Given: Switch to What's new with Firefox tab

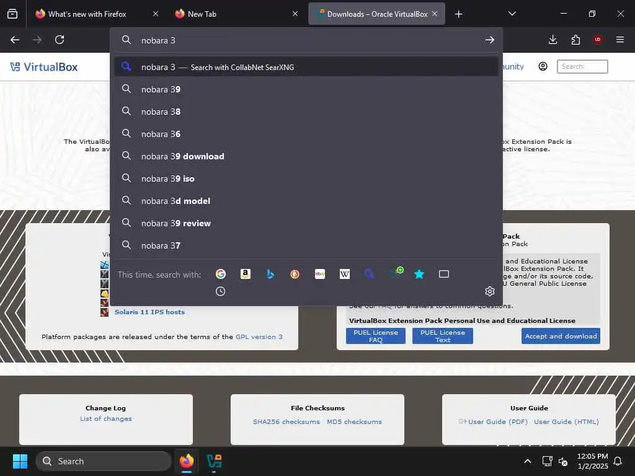Looking at the screenshot, I should (87, 14).
